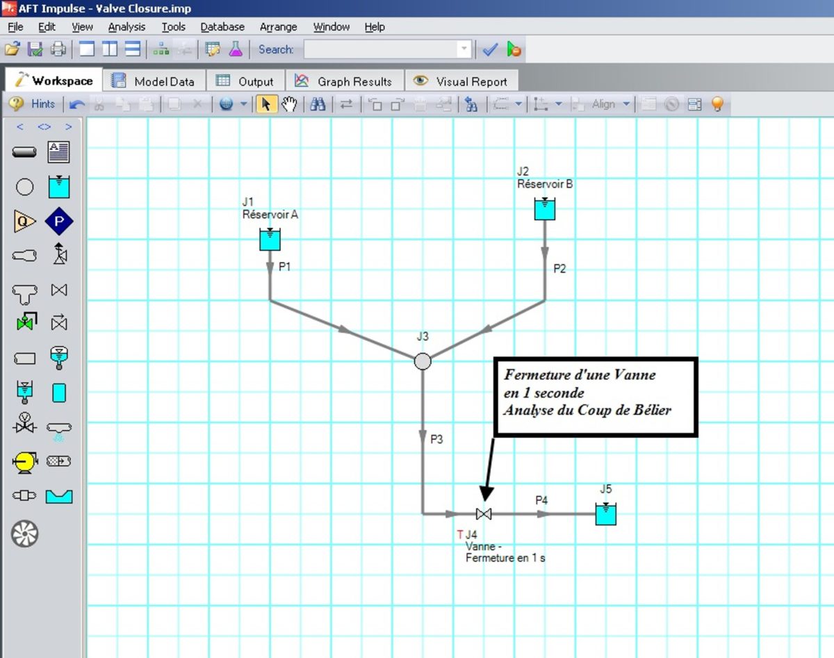
Task: Click the purple flask toolbar icon
Action: [x=236, y=49]
